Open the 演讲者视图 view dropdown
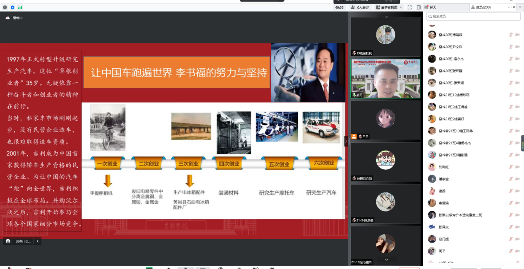 click(x=389, y=7)
